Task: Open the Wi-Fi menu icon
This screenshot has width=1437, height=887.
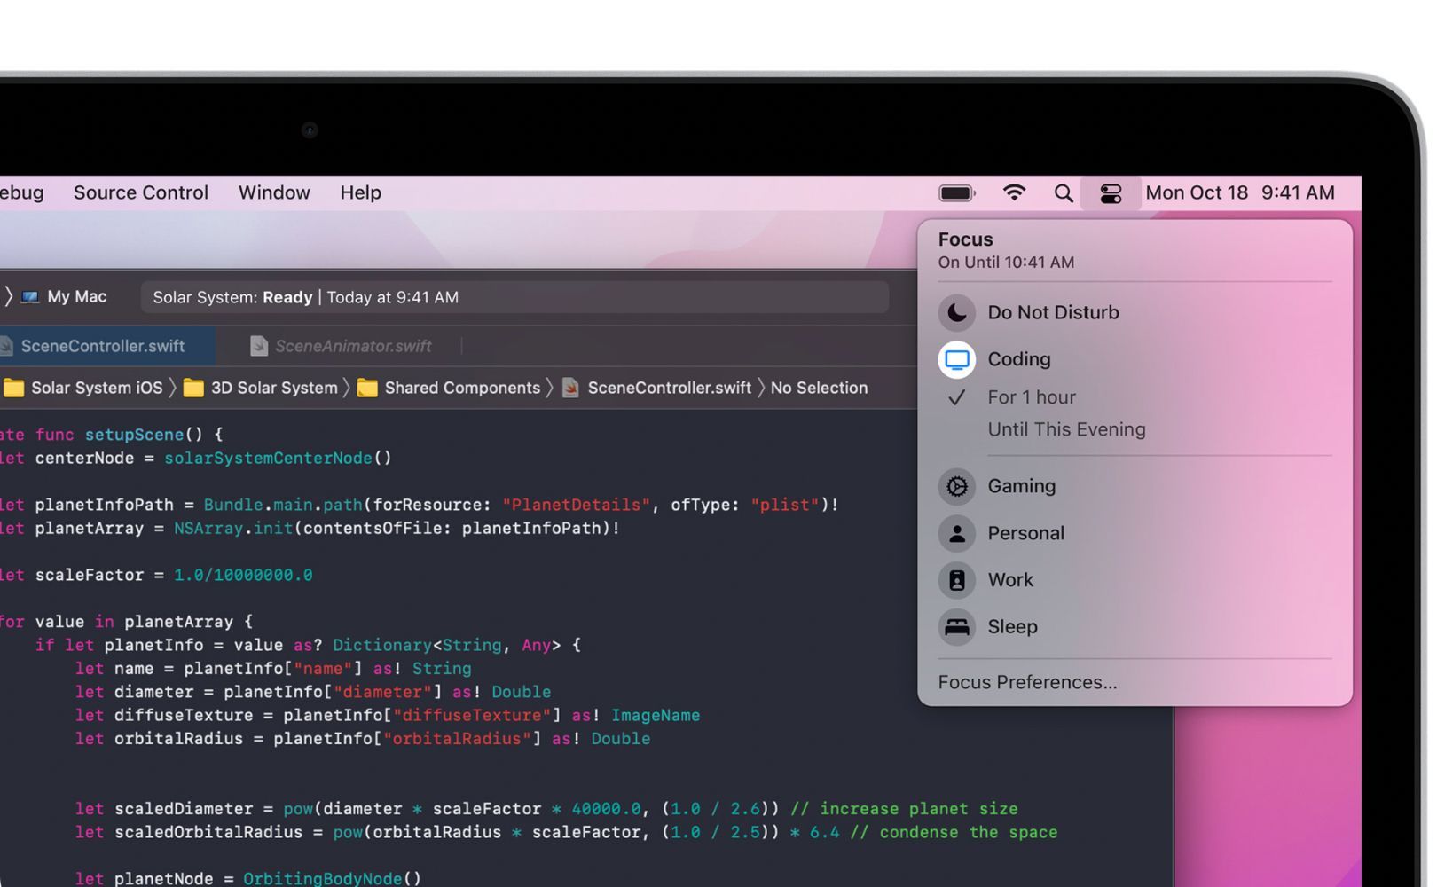Action: (x=1014, y=192)
